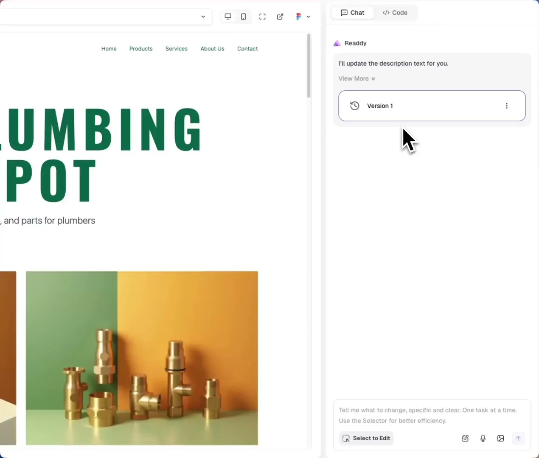Switch to the Chat tab
The width and height of the screenshot is (539, 458).
[x=352, y=13]
